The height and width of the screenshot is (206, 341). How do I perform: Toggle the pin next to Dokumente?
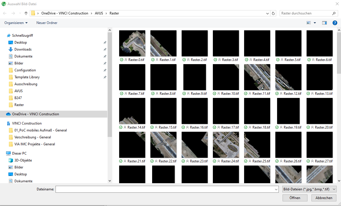click(x=105, y=56)
